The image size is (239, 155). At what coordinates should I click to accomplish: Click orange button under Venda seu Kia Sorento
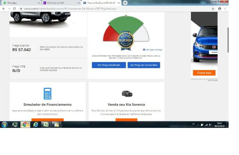(x=127, y=120)
